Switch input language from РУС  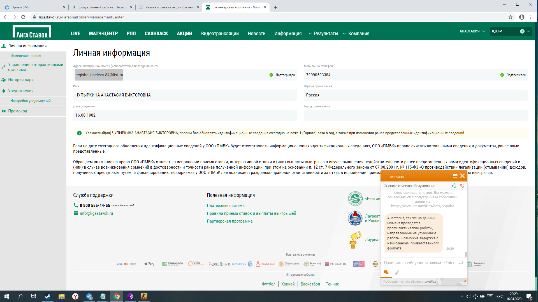coord(499,296)
